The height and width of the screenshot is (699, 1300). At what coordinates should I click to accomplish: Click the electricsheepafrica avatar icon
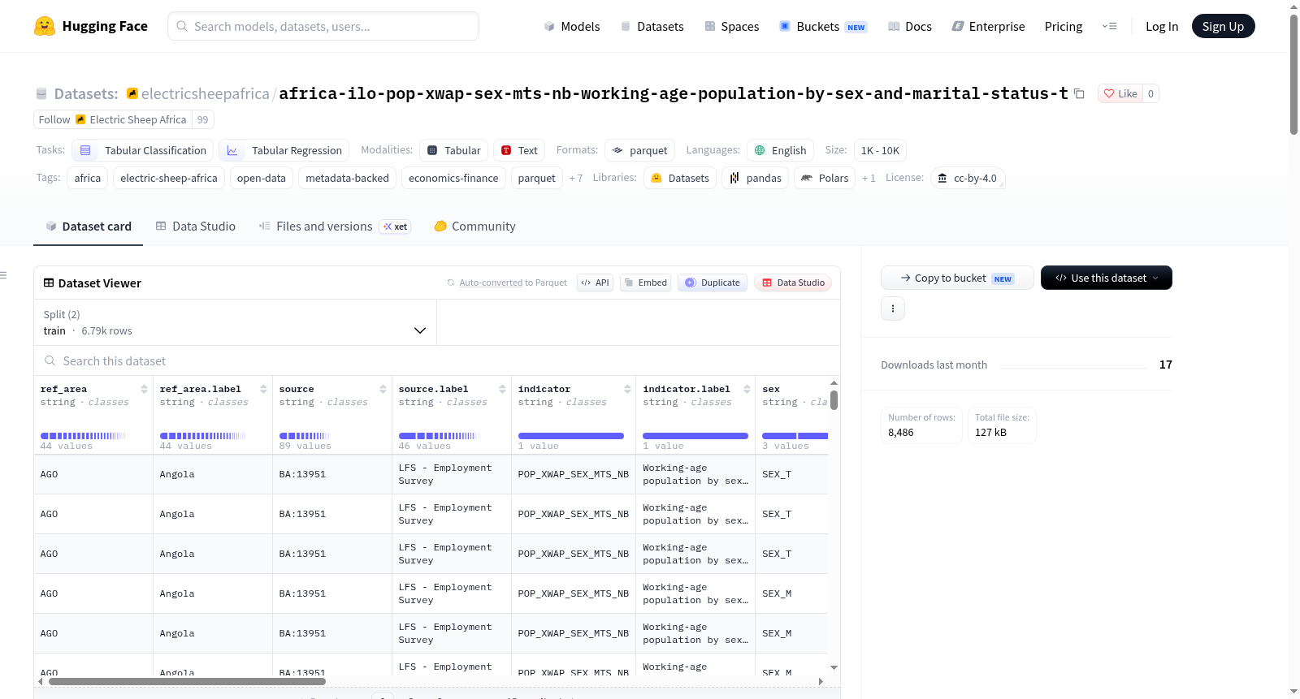[132, 93]
